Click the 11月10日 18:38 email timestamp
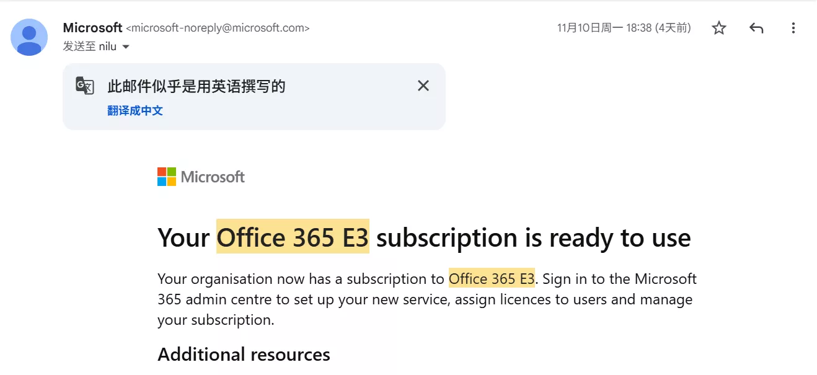This screenshot has width=817, height=375. 624,28
